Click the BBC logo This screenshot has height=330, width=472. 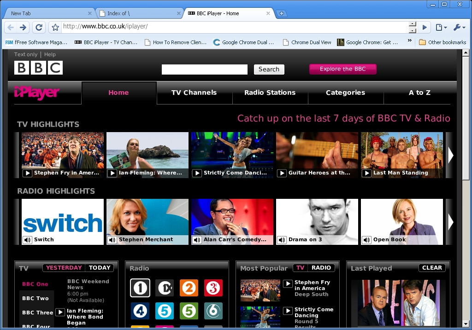(x=39, y=68)
